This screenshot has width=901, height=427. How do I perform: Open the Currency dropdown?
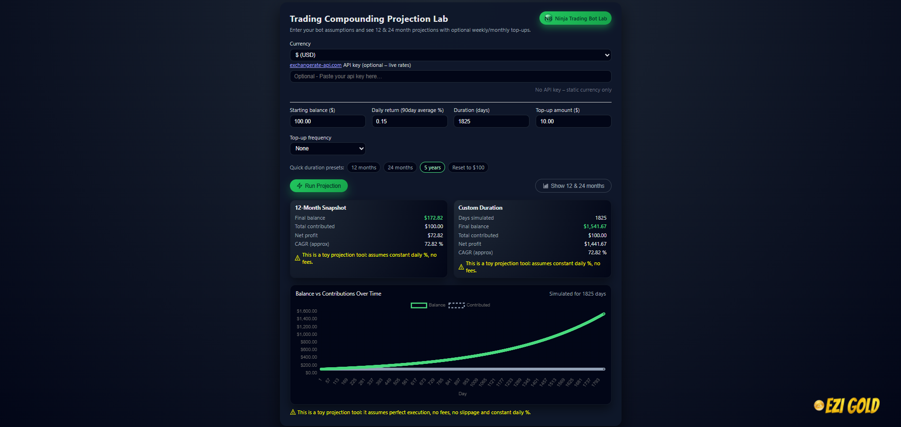click(x=450, y=55)
